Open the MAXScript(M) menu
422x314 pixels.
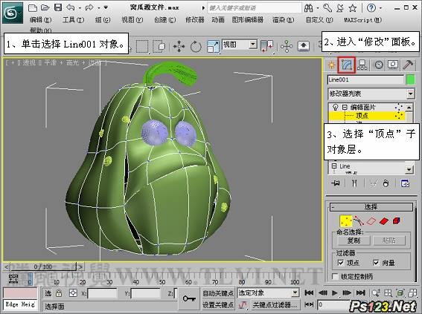(x=362, y=19)
